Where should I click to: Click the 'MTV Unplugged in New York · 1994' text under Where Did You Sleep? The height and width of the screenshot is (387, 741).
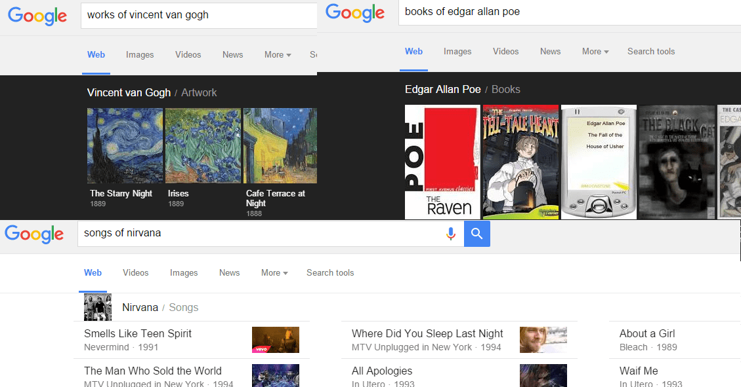[x=426, y=347]
